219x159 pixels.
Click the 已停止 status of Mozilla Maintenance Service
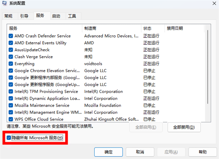(x=149, y=106)
